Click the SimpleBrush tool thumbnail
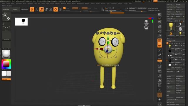 tap(171, 34)
